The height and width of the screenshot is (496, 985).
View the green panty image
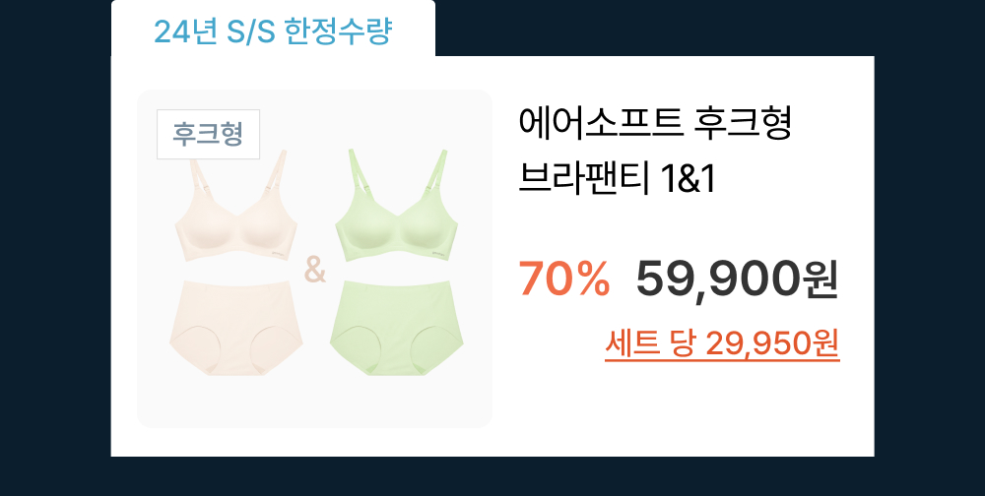coord(396,329)
